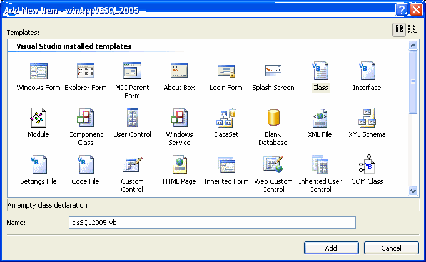
Task: Click the "Windows Form" label text
Action: coord(38,88)
